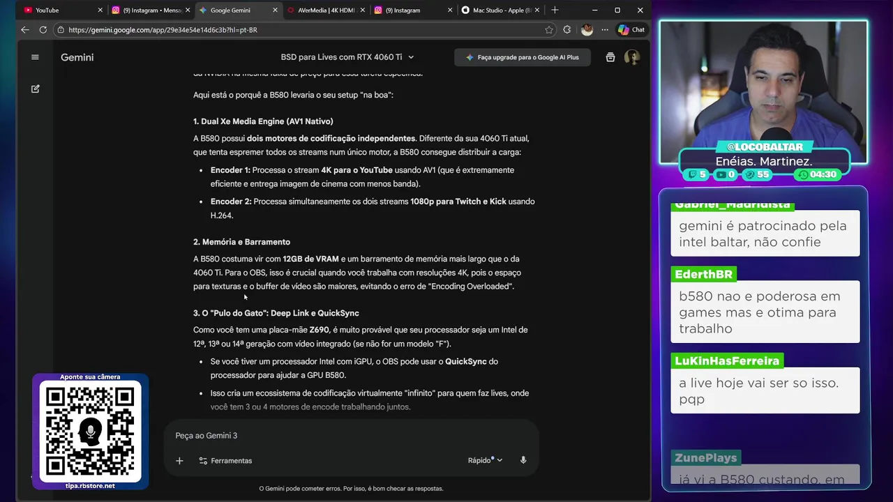Close the Mac Studio tab
The height and width of the screenshot is (502, 893).
pos(538,10)
